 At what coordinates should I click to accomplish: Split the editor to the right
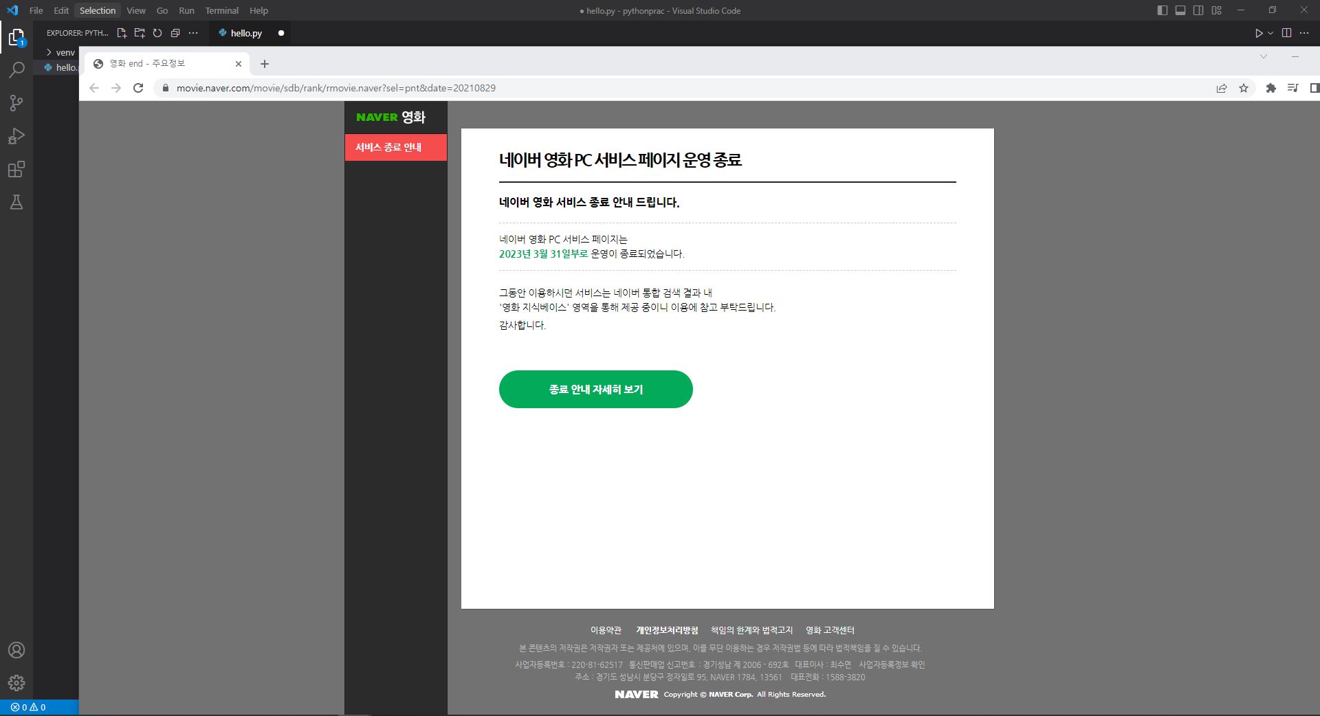click(x=1287, y=33)
